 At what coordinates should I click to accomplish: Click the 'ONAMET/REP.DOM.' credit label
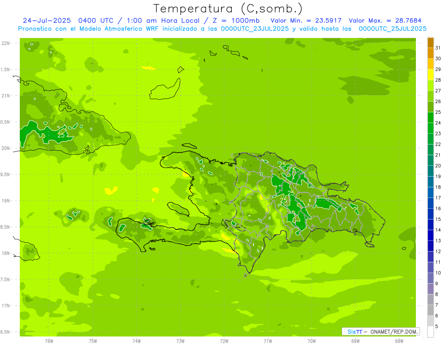[394, 331]
